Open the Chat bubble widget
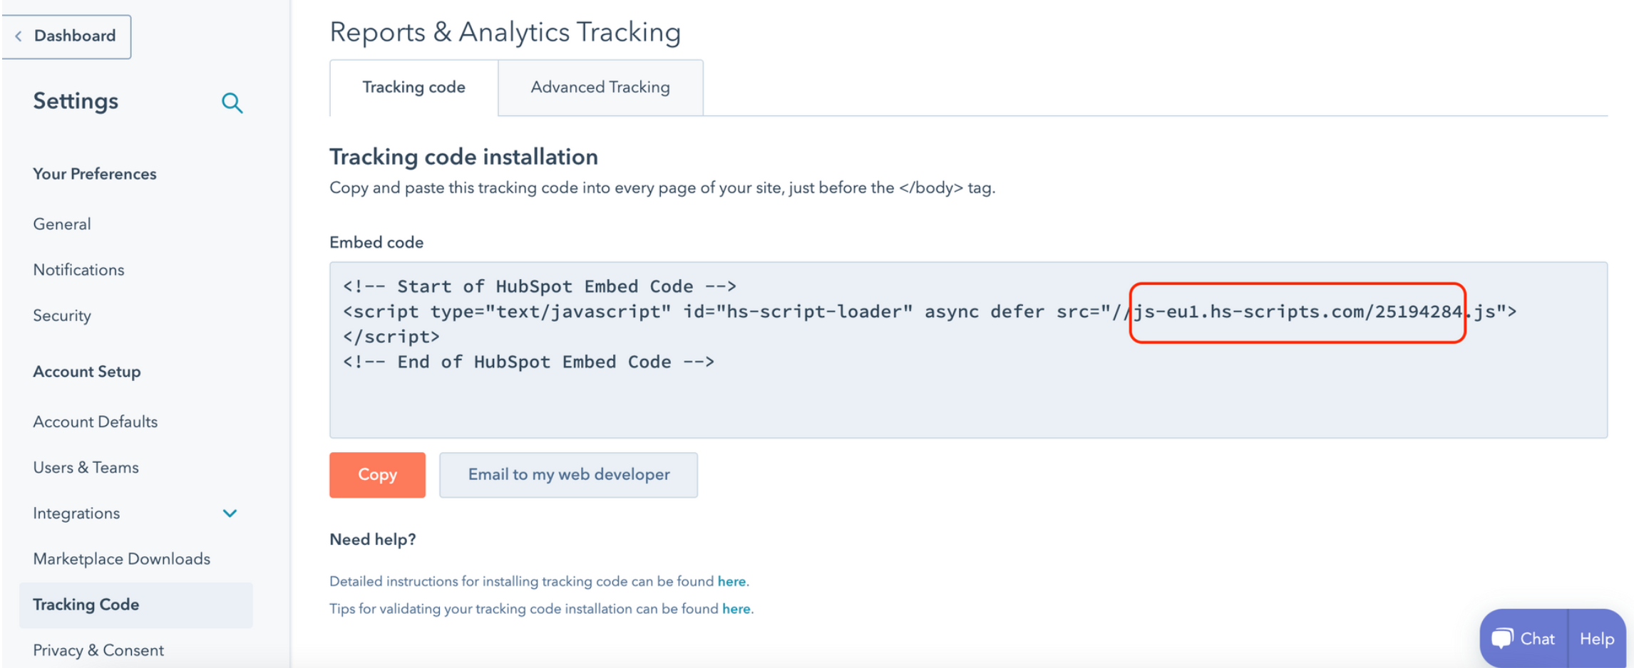 coord(1523,639)
